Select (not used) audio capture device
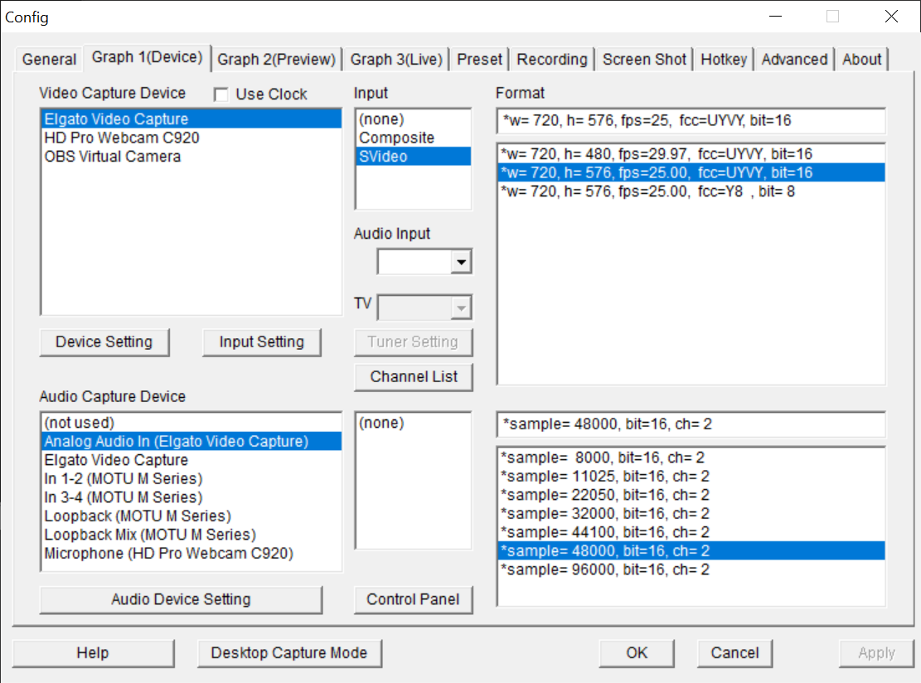Image resolution: width=921 pixels, height=683 pixels. tap(191, 423)
